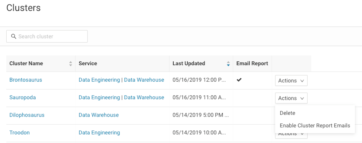This screenshot has height=143, width=362.
Task: Go to the Dilophosaurus cluster
Action: (27, 115)
